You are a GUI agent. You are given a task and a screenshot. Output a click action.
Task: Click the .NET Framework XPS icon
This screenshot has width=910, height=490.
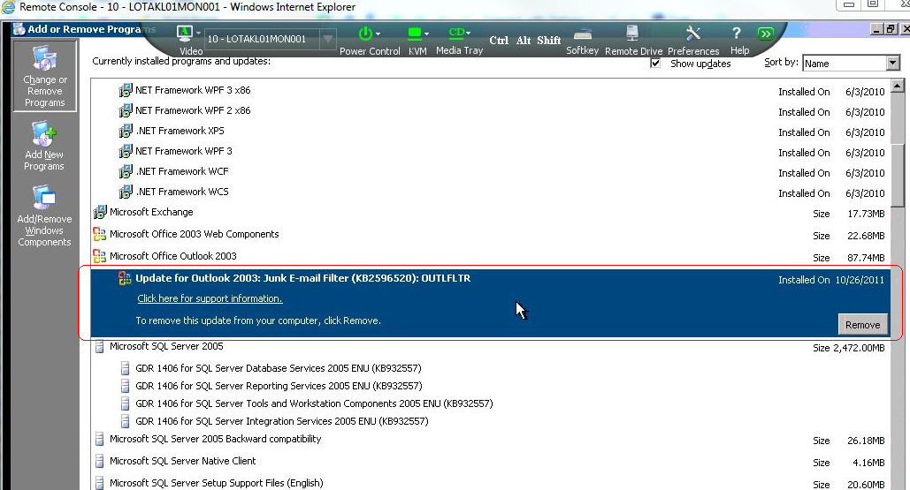pyautogui.click(x=126, y=132)
